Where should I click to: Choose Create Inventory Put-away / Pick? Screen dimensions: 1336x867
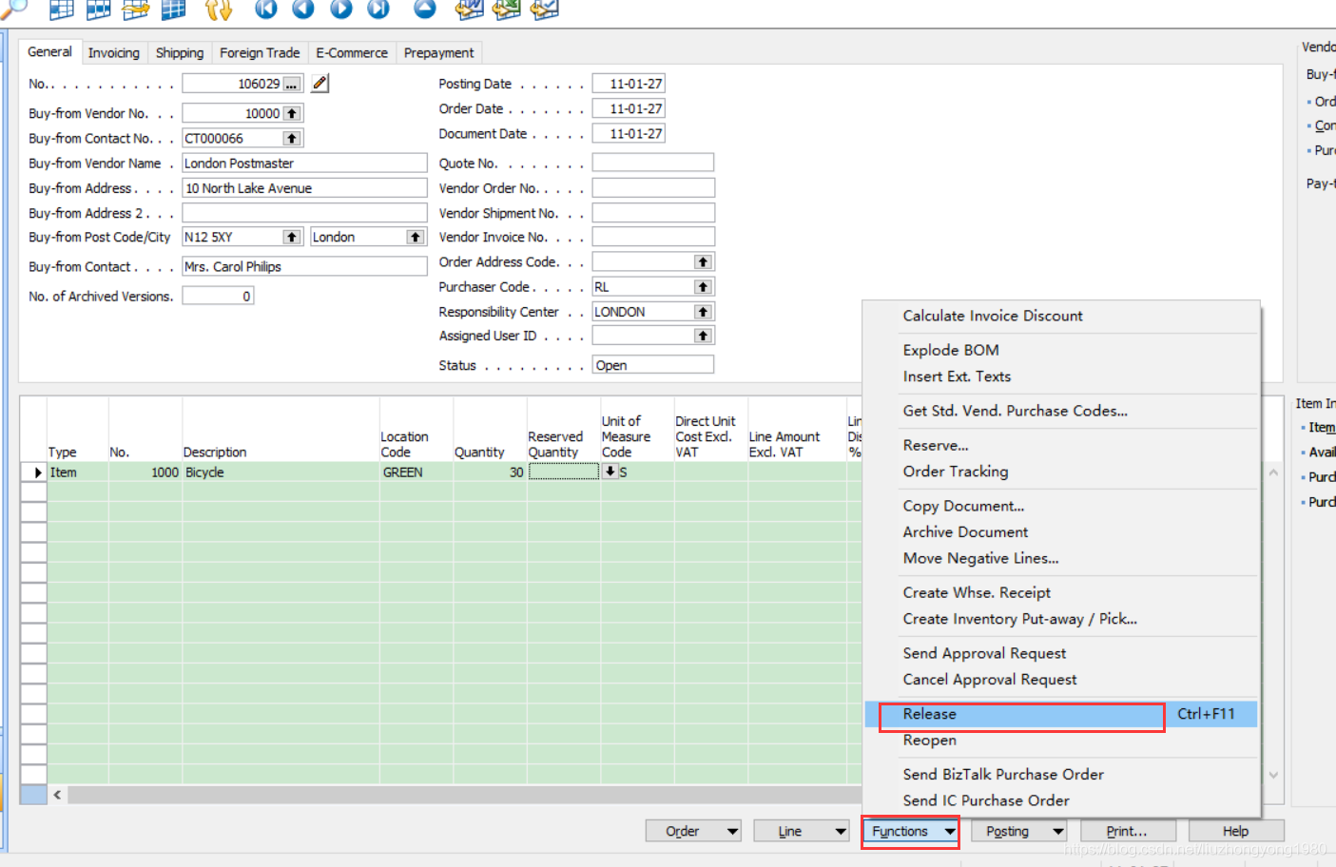1061,619
